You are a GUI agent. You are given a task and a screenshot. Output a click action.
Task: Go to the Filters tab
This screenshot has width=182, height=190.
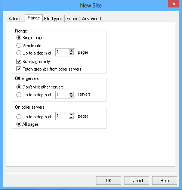72,19
